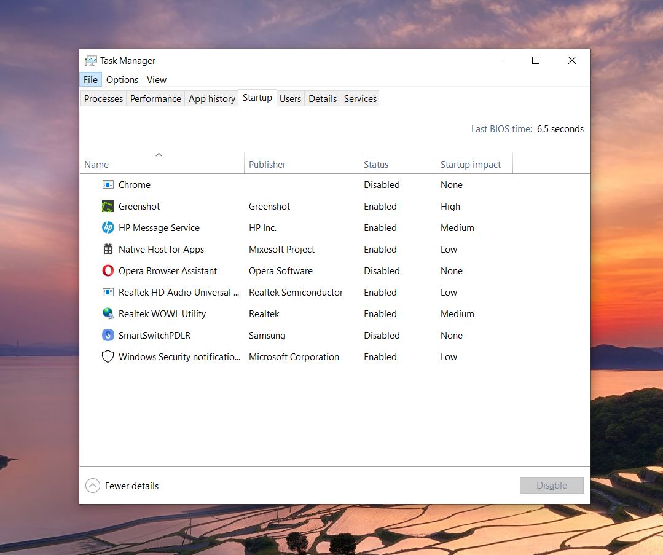Select Realtek HD Audio Universal name
This screenshot has height=555, width=663.
coord(178,293)
